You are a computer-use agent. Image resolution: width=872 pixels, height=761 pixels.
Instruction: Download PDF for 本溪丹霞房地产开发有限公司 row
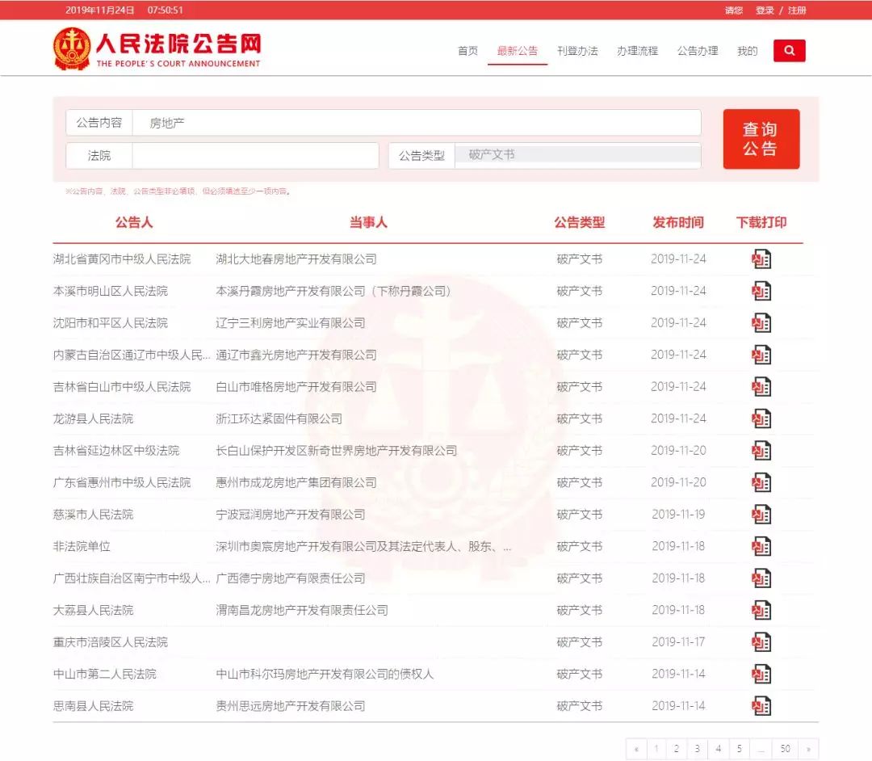(x=760, y=291)
